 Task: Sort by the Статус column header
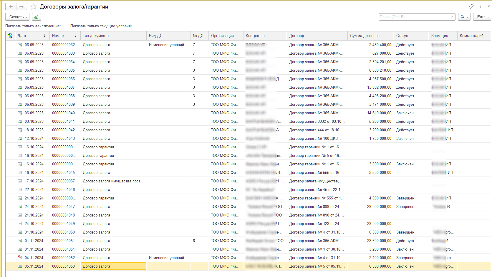coord(411,36)
